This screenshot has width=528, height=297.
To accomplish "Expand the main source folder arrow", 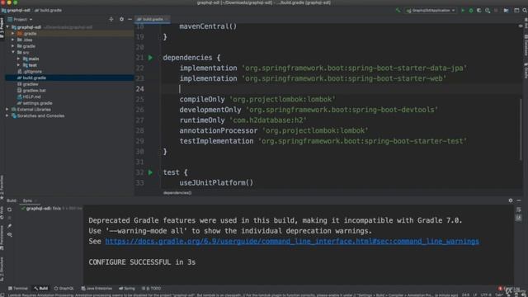I will click(x=18, y=59).
